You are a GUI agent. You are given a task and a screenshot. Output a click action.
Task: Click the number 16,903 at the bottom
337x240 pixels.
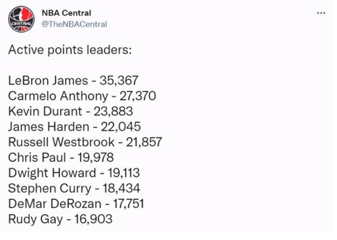94,219
